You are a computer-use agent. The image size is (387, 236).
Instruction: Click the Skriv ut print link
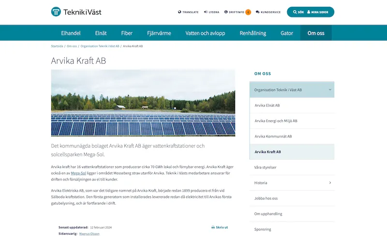click(220, 227)
